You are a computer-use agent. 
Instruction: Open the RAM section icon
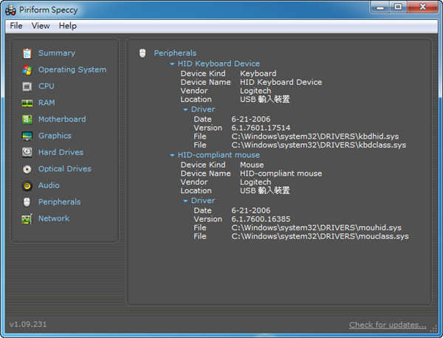coord(27,103)
